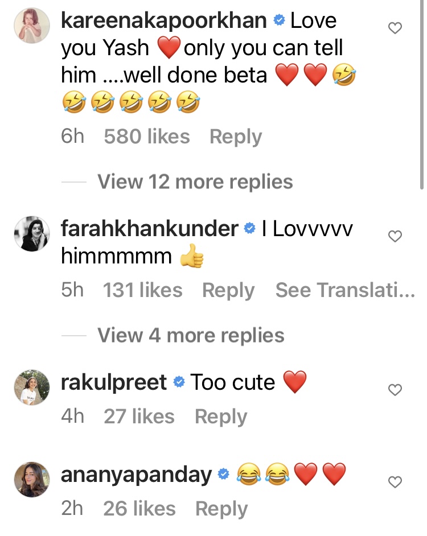Viewport: 427px width, 536px height.
Task: Like rakulpreet's comment with the heart
Action: pos(395,390)
